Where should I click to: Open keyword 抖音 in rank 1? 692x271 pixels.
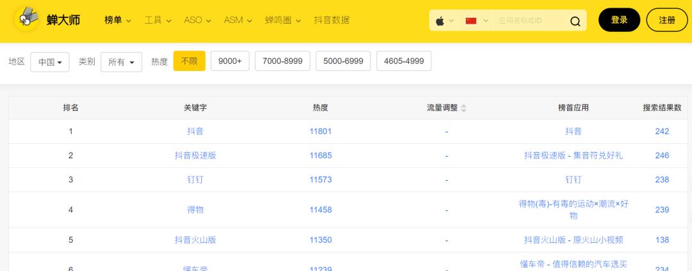point(195,131)
